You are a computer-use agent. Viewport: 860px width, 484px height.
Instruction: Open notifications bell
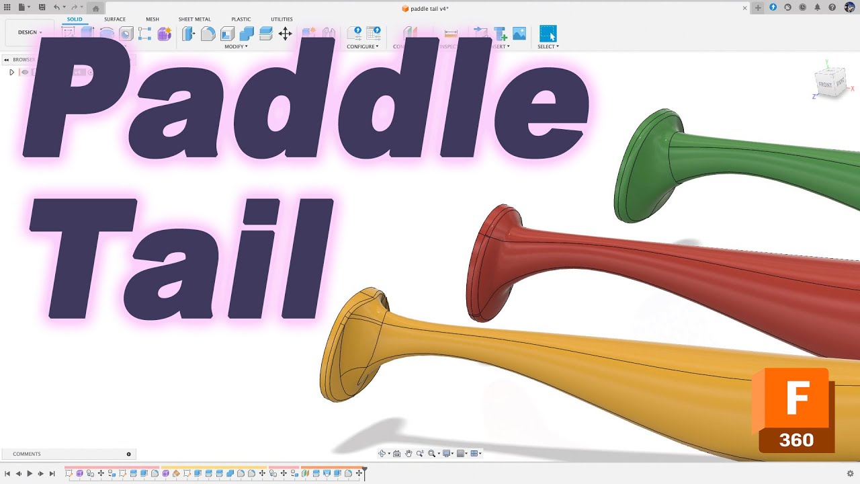(817, 7)
